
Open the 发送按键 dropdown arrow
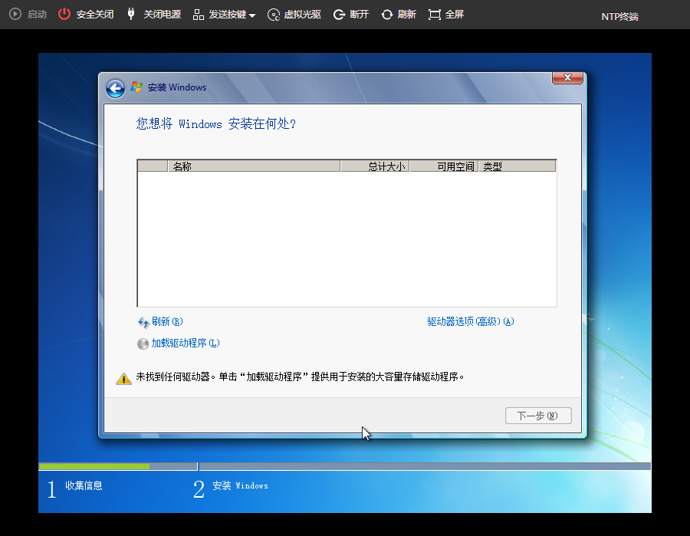point(252,15)
